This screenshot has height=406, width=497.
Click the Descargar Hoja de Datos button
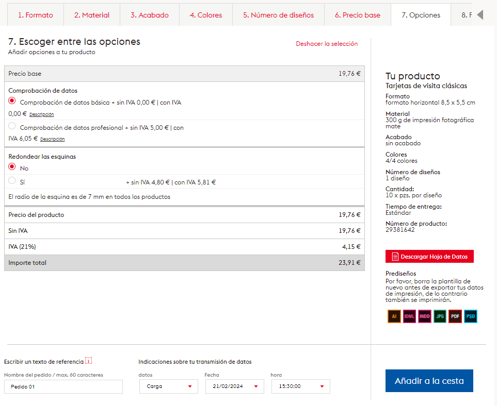429,256
